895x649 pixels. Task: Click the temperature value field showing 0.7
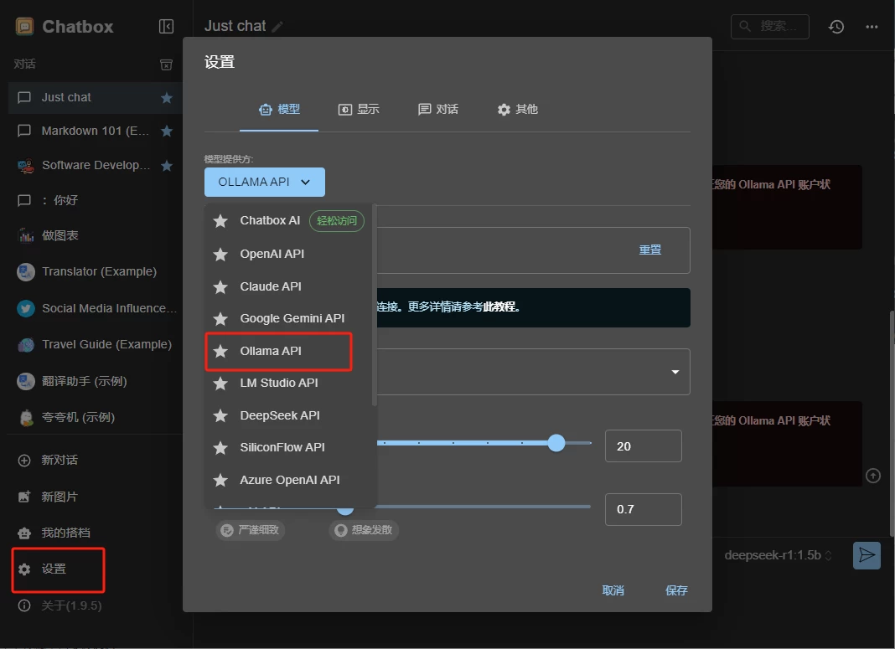(643, 509)
